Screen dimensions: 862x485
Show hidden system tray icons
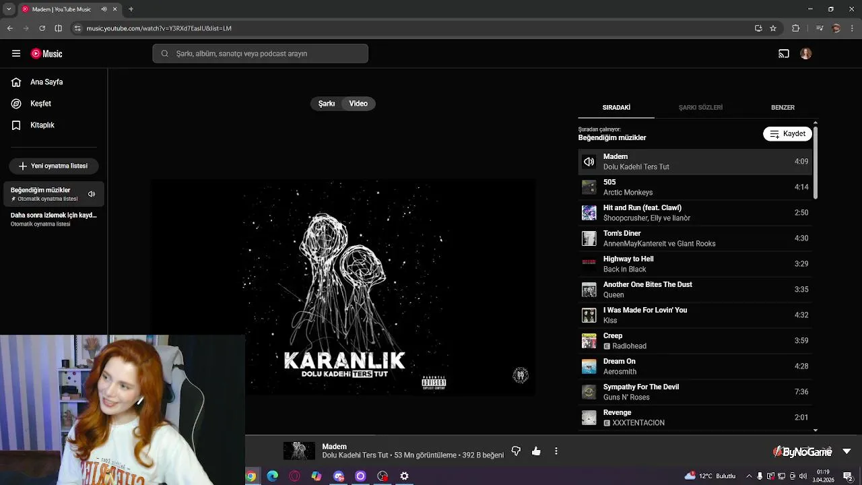click(749, 476)
